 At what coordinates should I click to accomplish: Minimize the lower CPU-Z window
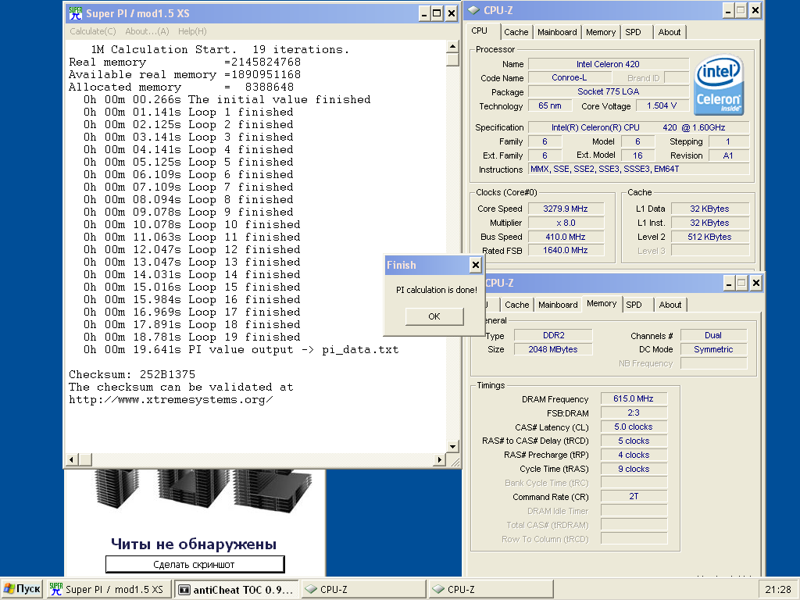pyautogui.click(x=729, y=283)
